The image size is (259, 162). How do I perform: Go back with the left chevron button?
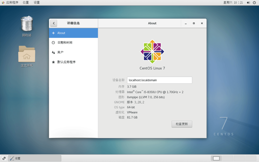(54, 23)
